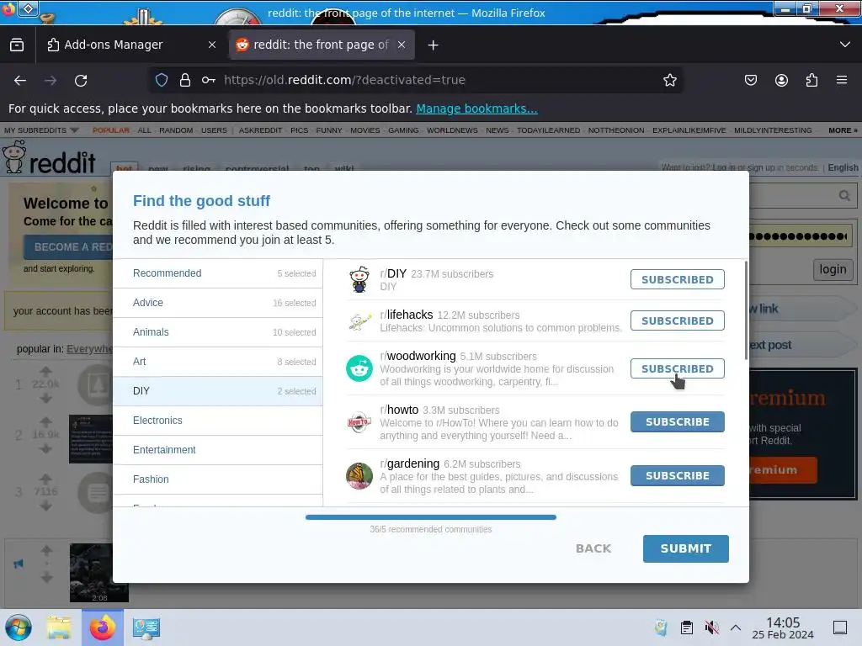Click the muted volume tray icon
This screenshot has height=646, width=862.
coord(711,627)
